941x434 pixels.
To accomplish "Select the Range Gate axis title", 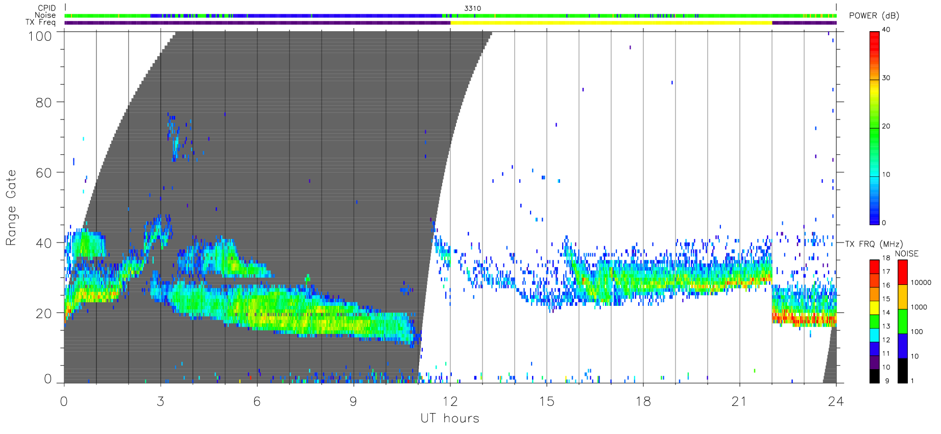I will 11,207.
